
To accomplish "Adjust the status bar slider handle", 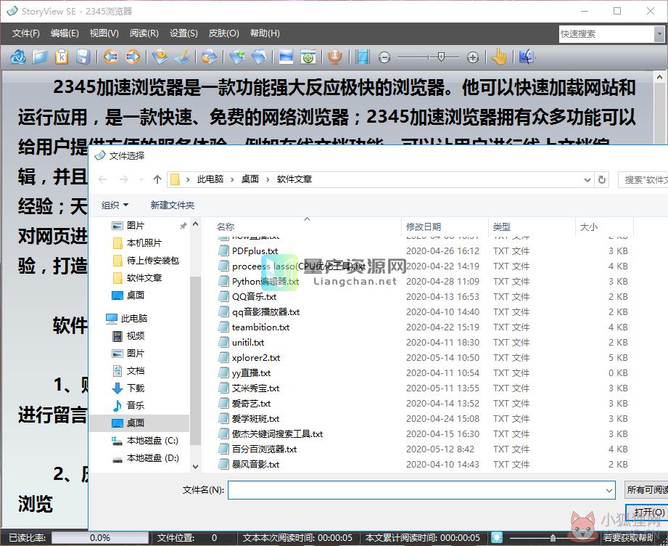I will 553,537.
